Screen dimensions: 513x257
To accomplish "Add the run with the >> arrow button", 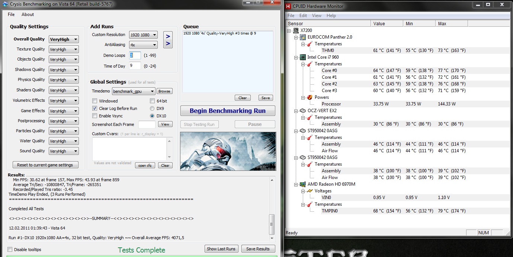I will (168, 40).
